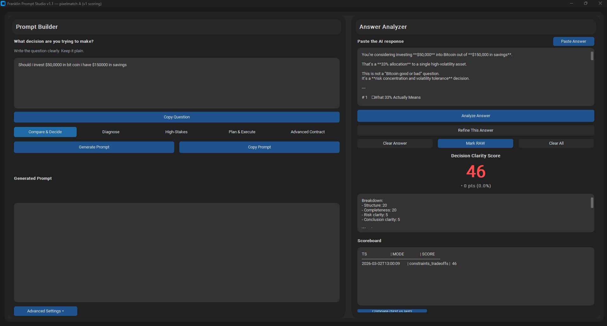Viewport: 607px width, 326px height.
Task: Select the Compare & Decide mode
Action: pos(45,132)
